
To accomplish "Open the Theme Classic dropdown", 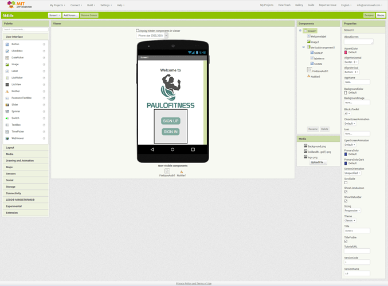I will tap(350, 221).
